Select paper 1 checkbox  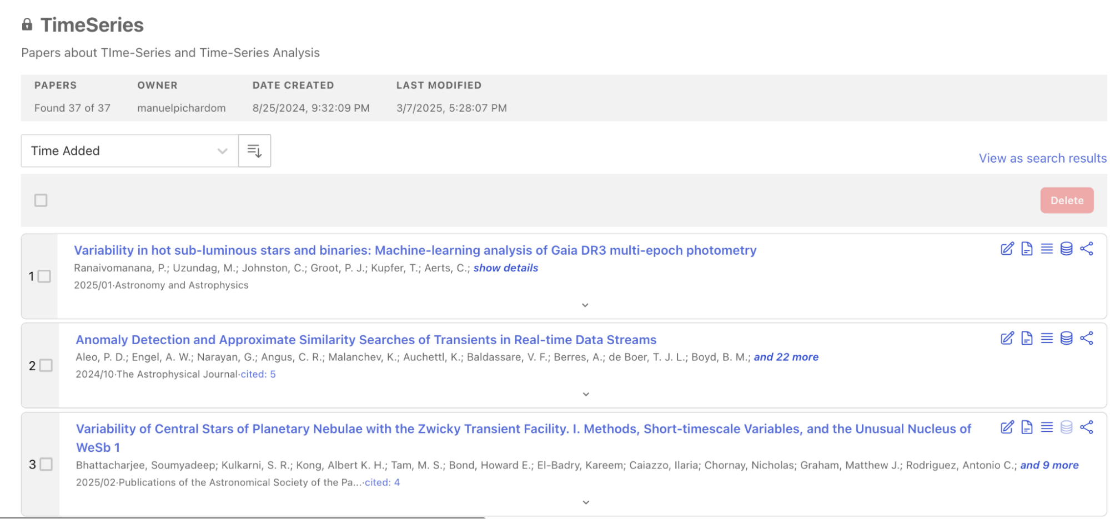pyautogui.click(x=44, y=276)
